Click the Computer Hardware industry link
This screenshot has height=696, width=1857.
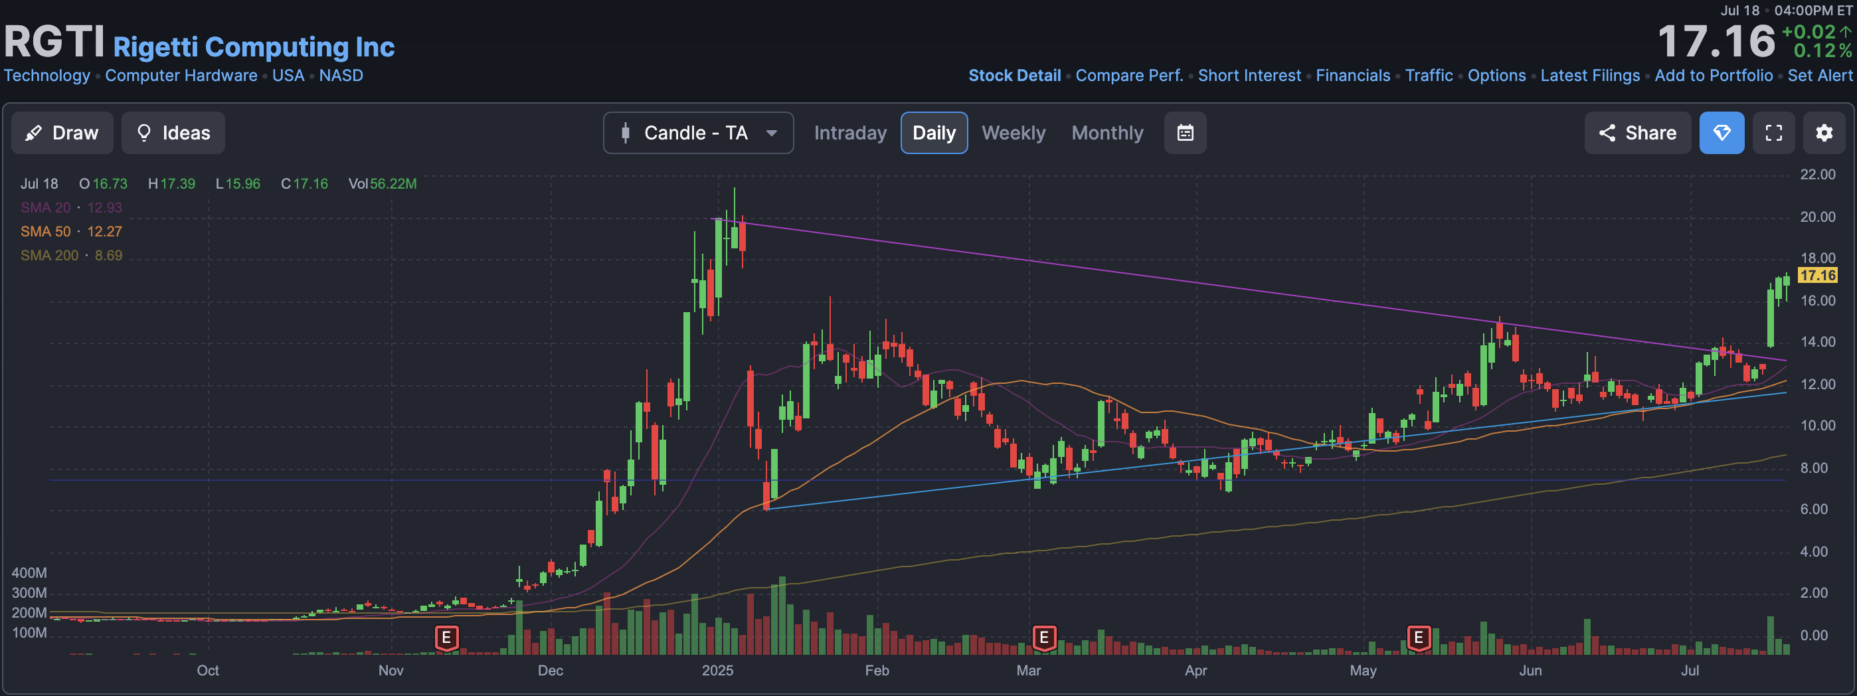[x=181, y=75]
